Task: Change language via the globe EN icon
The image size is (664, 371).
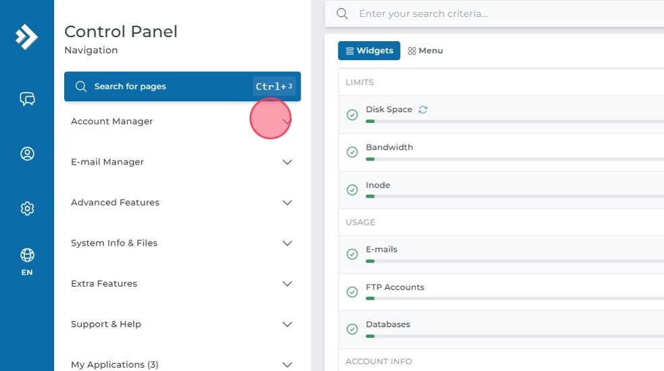Action: coord(27,262)
